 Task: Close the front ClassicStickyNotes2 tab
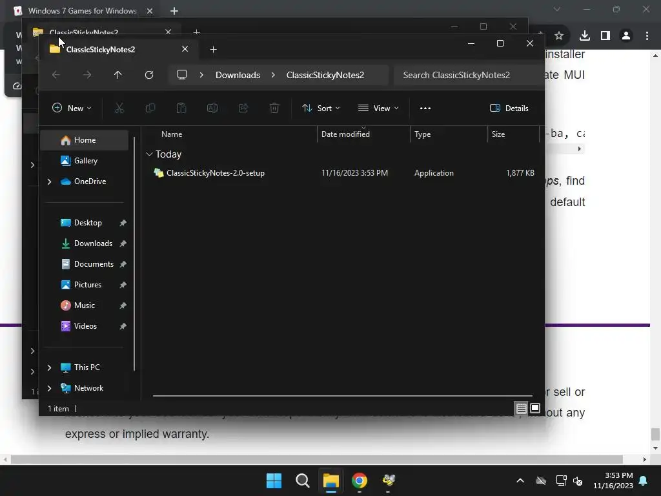tap(185, 49)
